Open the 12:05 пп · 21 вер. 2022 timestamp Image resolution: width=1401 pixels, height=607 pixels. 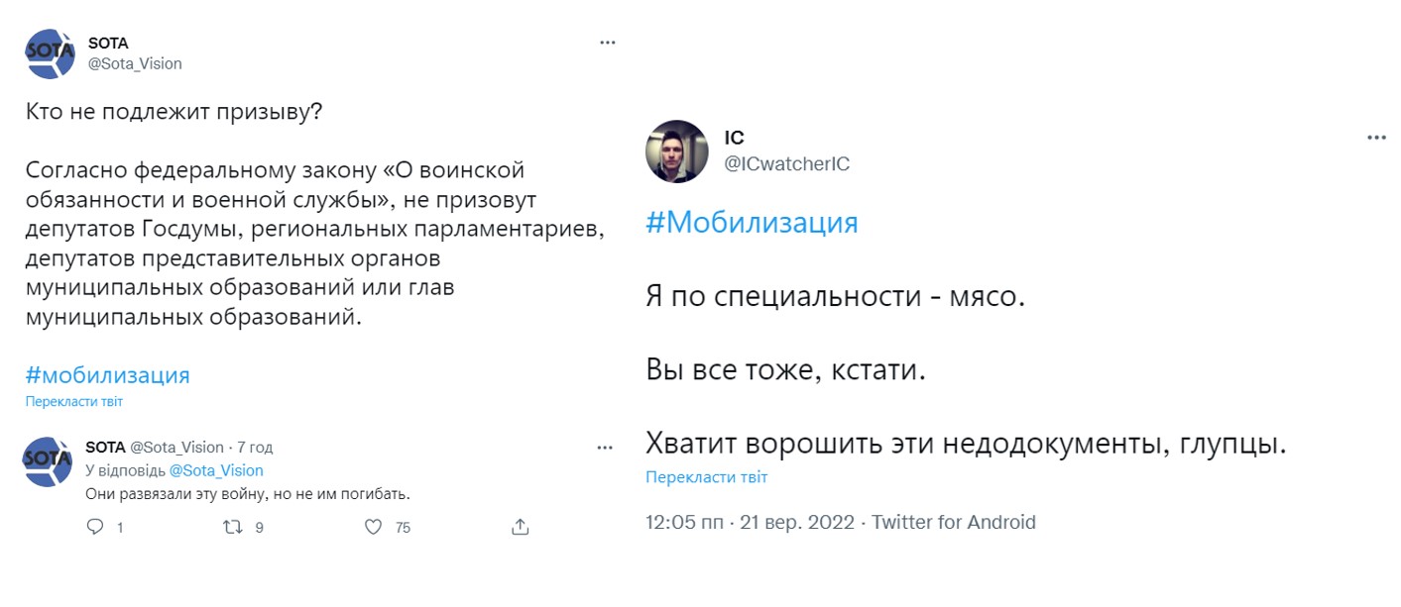click(750, 522)
